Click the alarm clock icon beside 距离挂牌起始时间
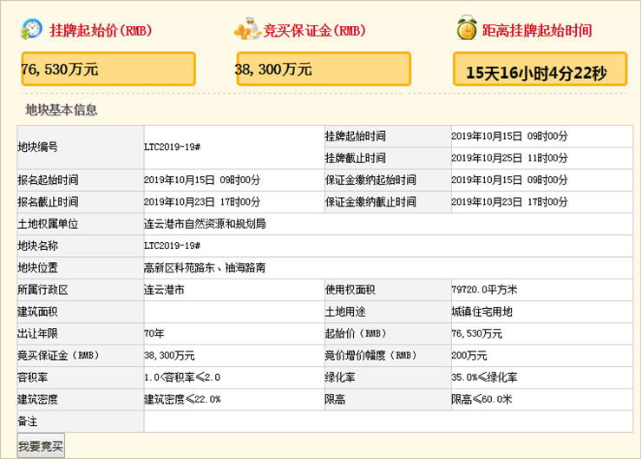This screenshot has height=459, width=642. (x=466, y=30)
